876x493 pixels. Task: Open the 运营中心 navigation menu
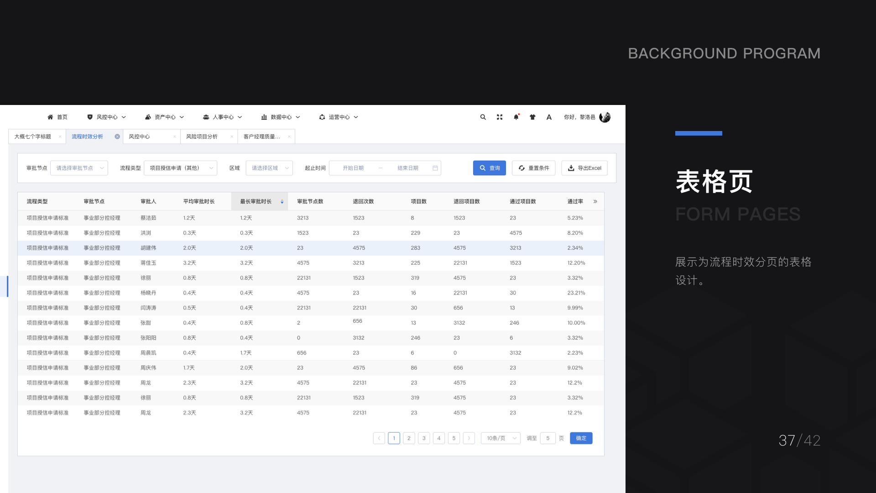point(339,117)
